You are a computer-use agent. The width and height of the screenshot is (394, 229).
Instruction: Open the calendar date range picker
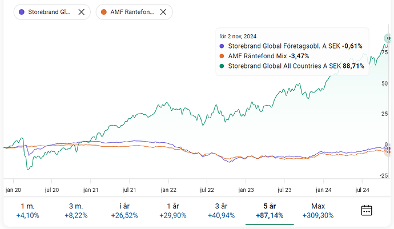coord(367,210)
